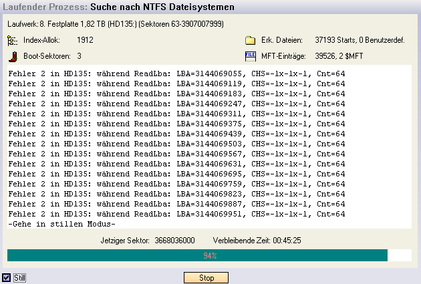
Task: Select log line with LBA=3144069311
Action: click(x=176, y=114)
